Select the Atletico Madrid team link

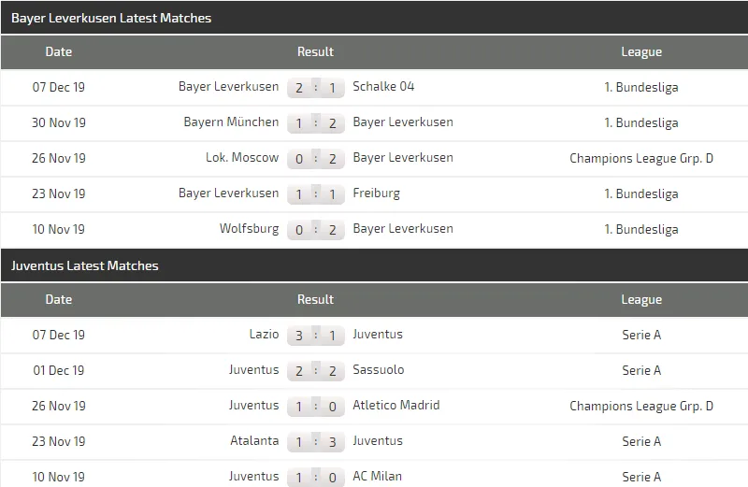point(396,405)
